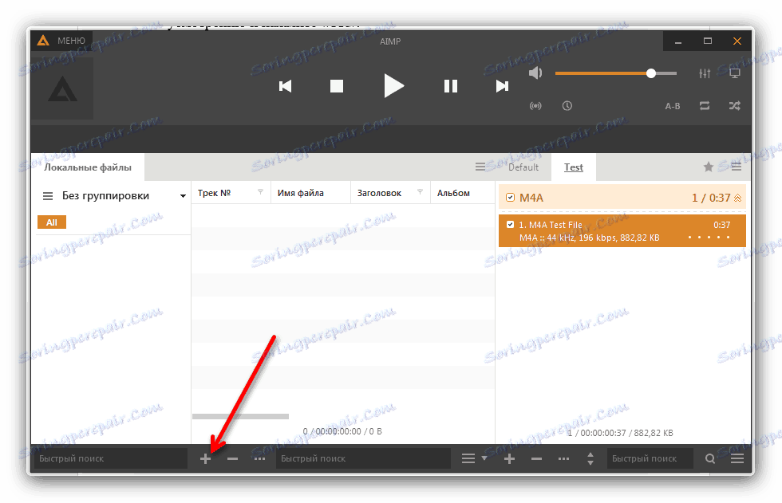782x503 pixels.
Task: Mute sound via the speaker icon
Action: [535, 73]
